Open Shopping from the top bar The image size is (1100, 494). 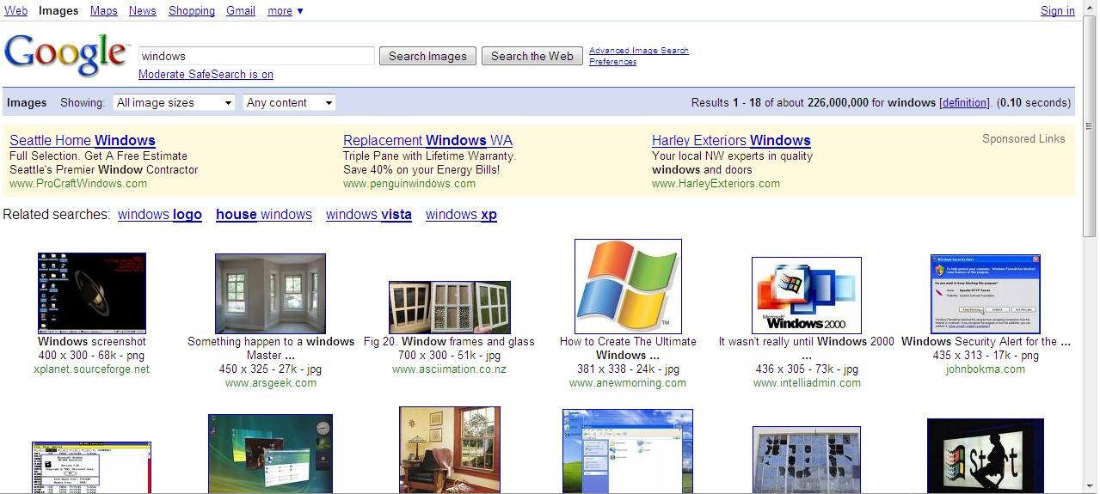pos(192,10)
